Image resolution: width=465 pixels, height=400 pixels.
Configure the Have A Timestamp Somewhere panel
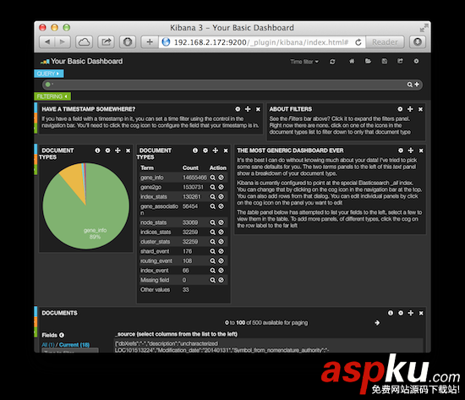point(238,109)
